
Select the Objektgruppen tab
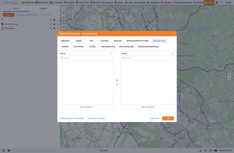click(159, 41)
